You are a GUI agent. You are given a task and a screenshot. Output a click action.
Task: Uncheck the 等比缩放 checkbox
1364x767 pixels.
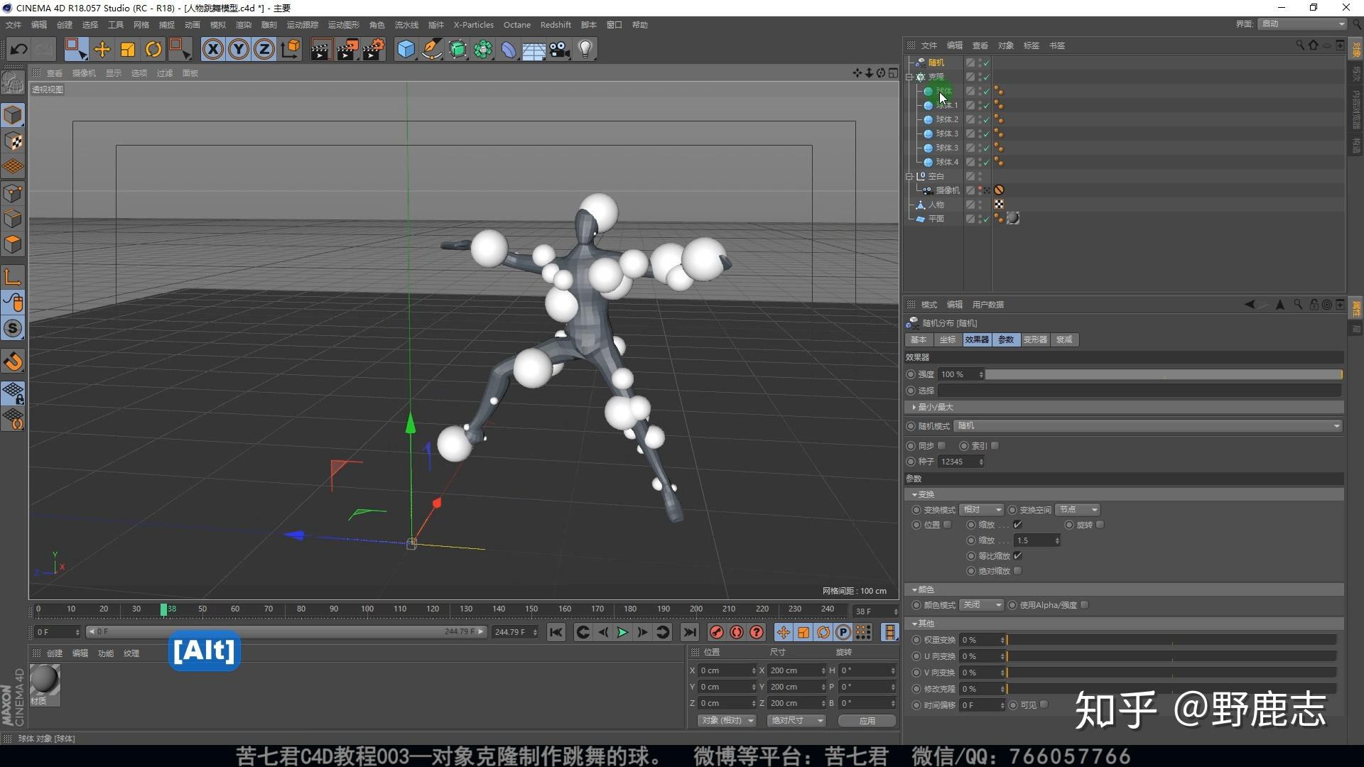pos(1017,556)
